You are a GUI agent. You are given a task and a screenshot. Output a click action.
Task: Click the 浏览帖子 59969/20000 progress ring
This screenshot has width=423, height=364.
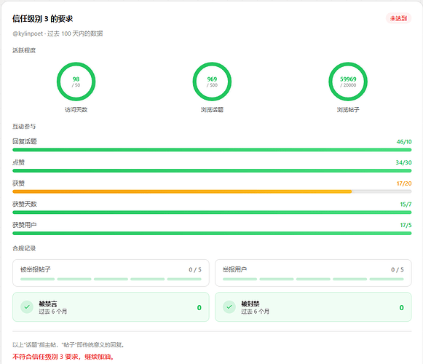[348, 82]
